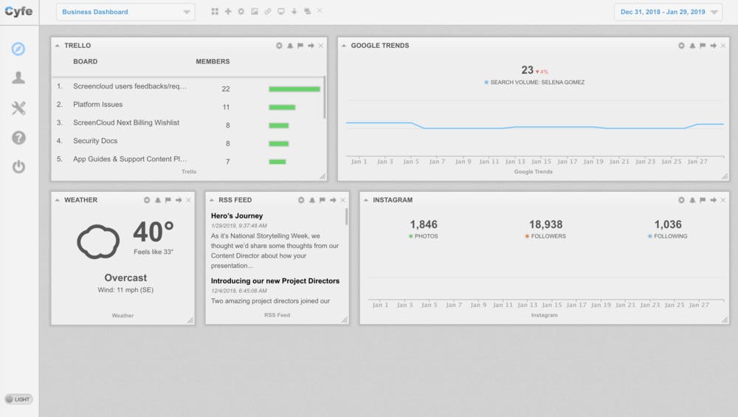Viewport: 738px width, 417px height.
Task: Open the compass dashboards icon in sidebar
Action: [x=18, y=49]
